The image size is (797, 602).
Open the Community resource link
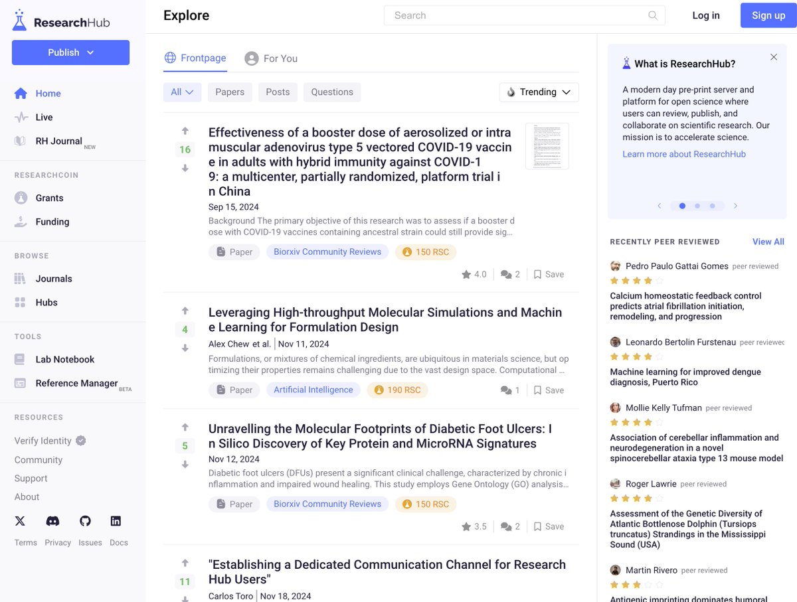point(39,460)
